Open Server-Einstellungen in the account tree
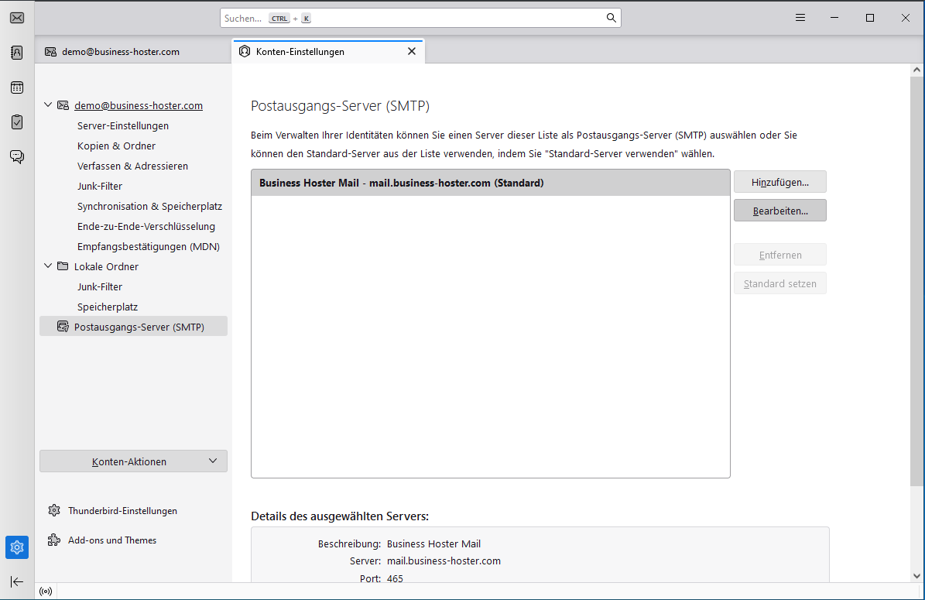Image resolution: width=925 pixels, height=600 pixels. 123,125
